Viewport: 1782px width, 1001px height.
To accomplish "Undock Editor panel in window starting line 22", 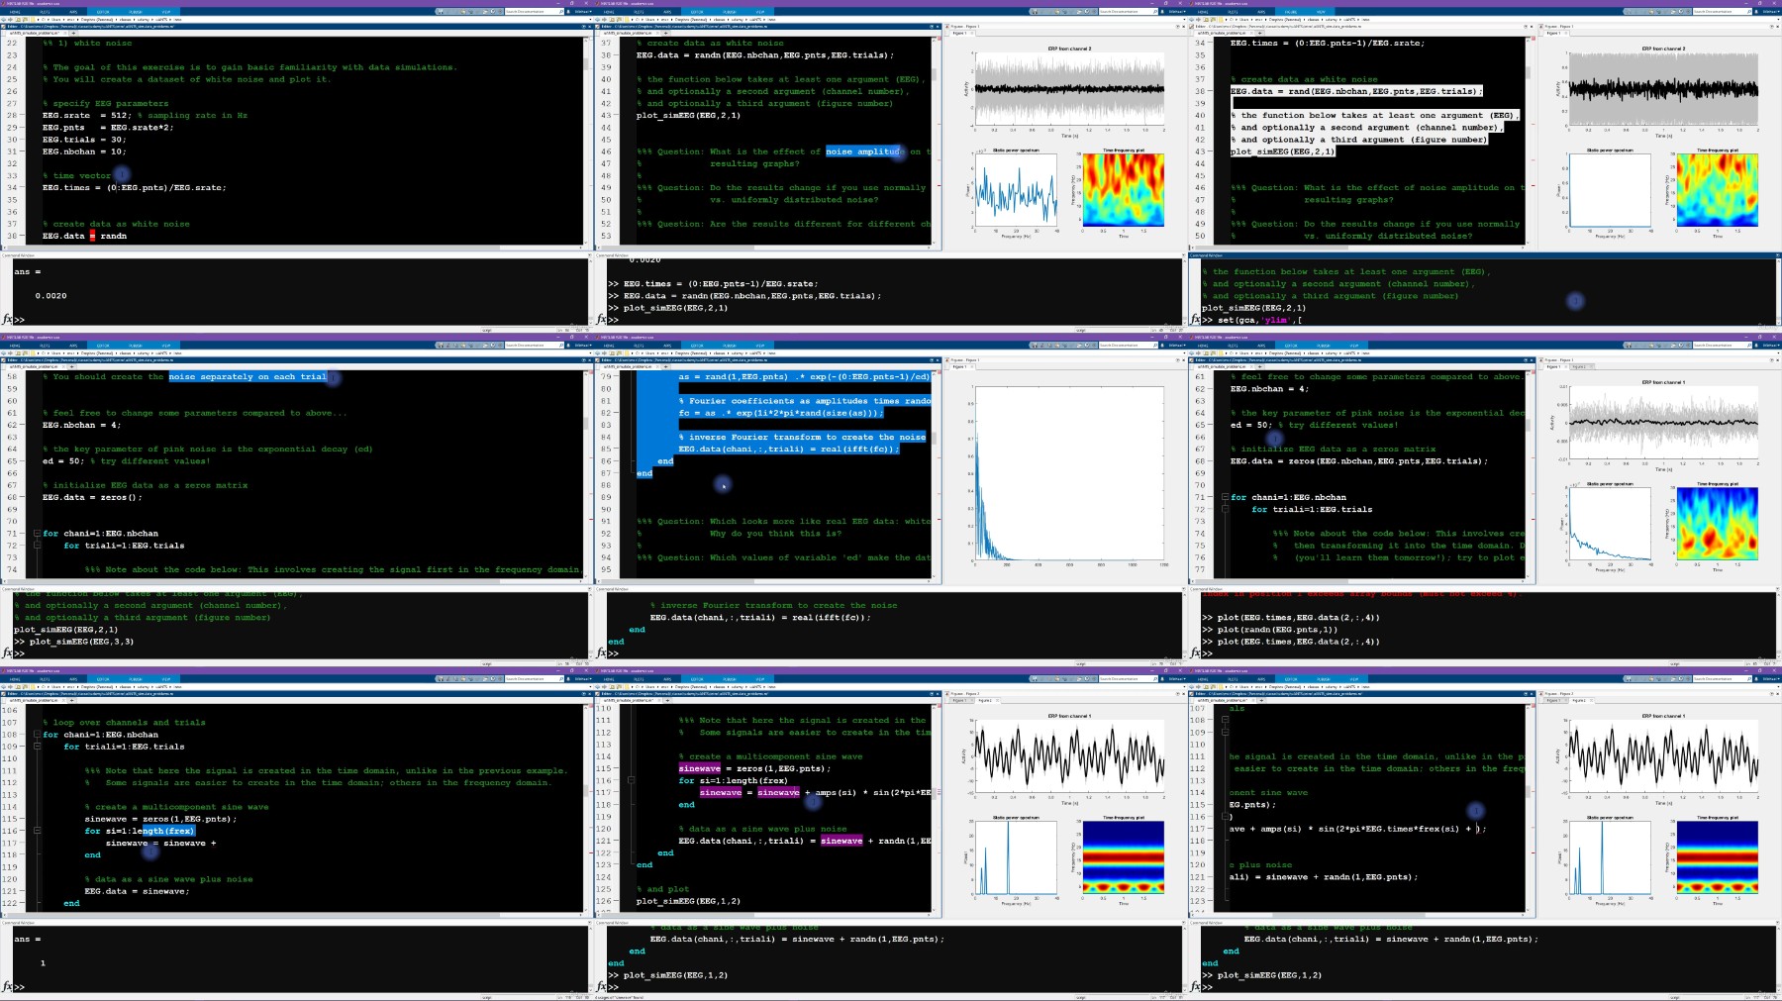I will pos(583,27).
